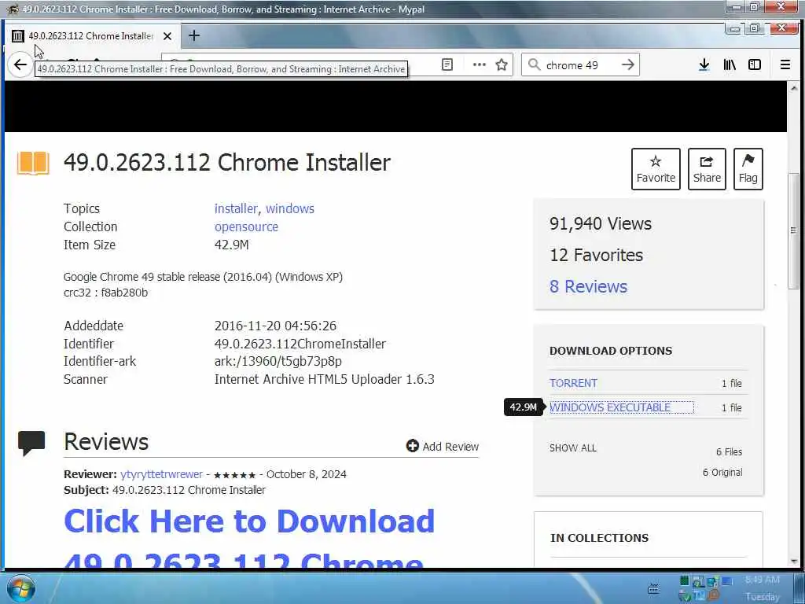Open the library bookshelf icon

click(730, 64)
